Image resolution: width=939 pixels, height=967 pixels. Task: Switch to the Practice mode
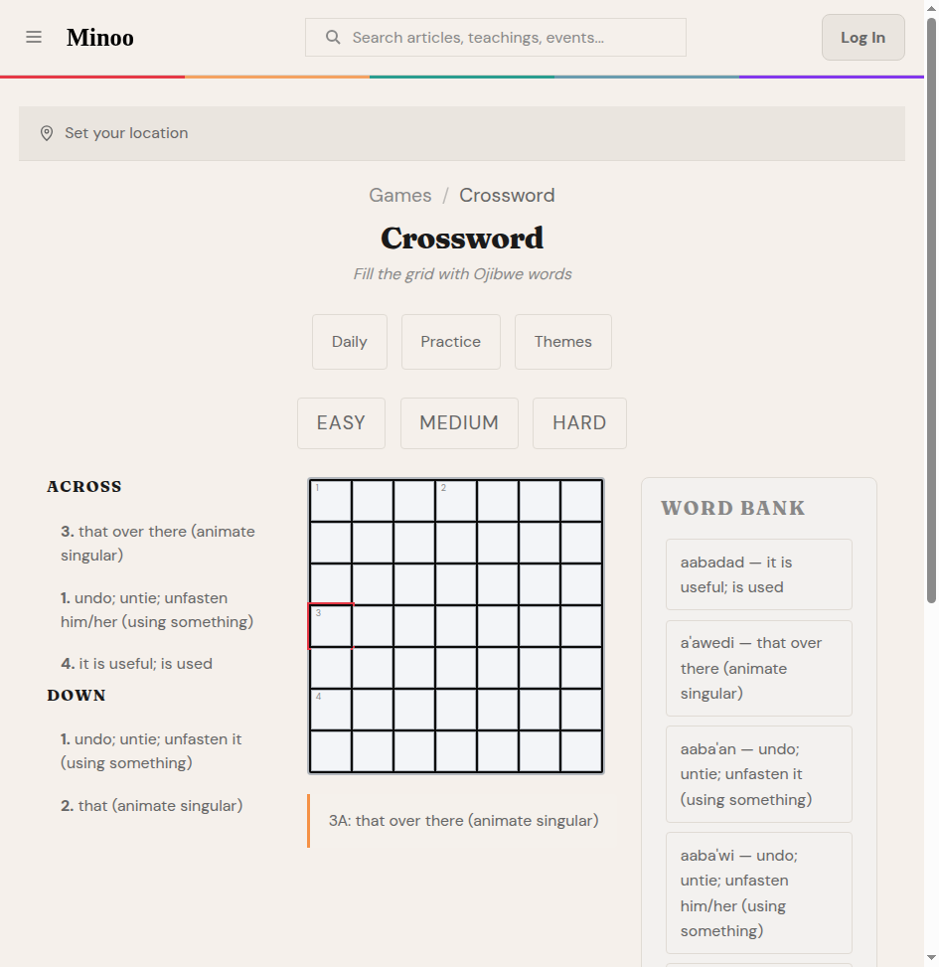tap(450, 341)
